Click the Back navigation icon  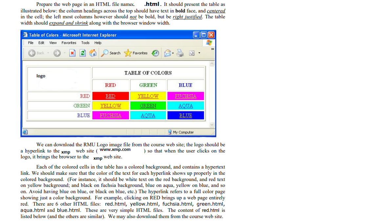tap(32, 53)
